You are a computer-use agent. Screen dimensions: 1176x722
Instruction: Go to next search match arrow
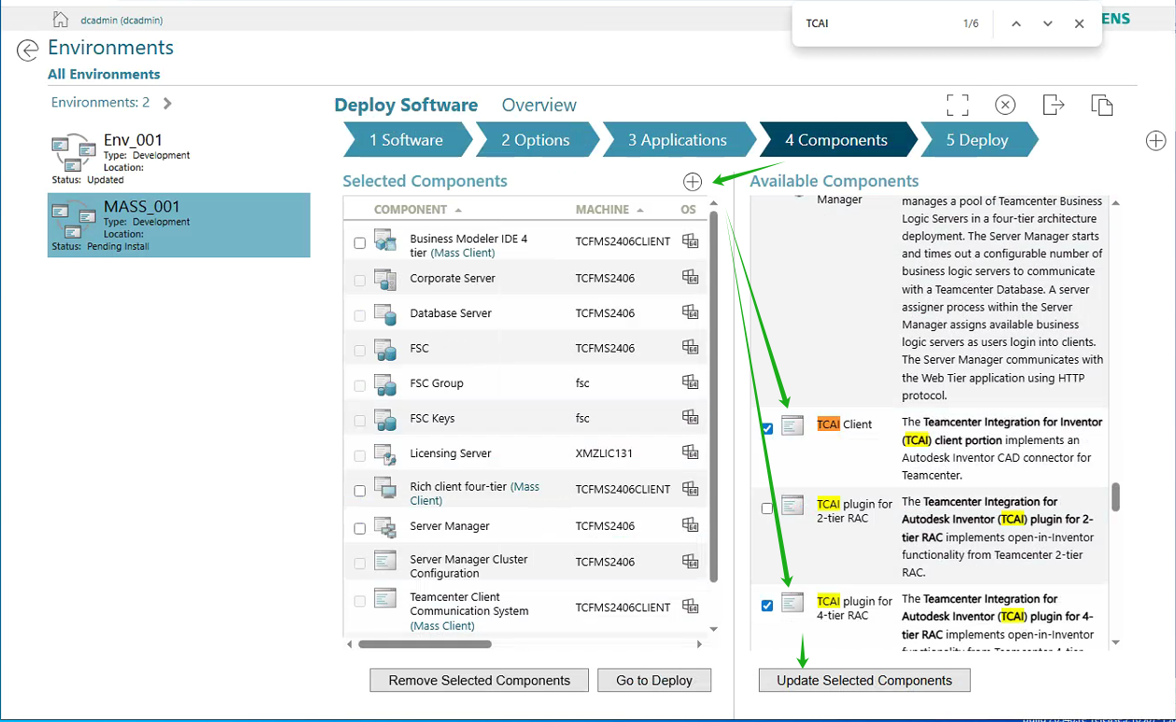[x=1048, y=23]
